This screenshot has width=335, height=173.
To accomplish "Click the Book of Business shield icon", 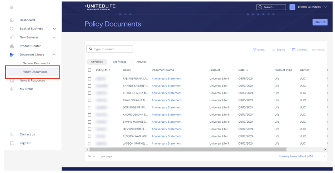I will pyautogui.click(x=12, y=28).
